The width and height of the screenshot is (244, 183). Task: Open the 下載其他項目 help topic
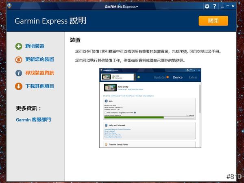pos(40,86)
